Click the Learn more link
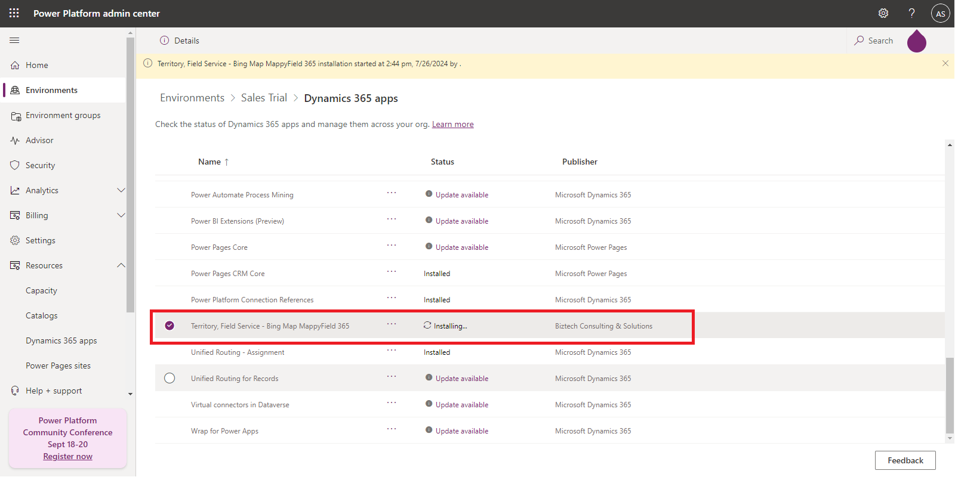The image size is (955, 480). [453, 125]
